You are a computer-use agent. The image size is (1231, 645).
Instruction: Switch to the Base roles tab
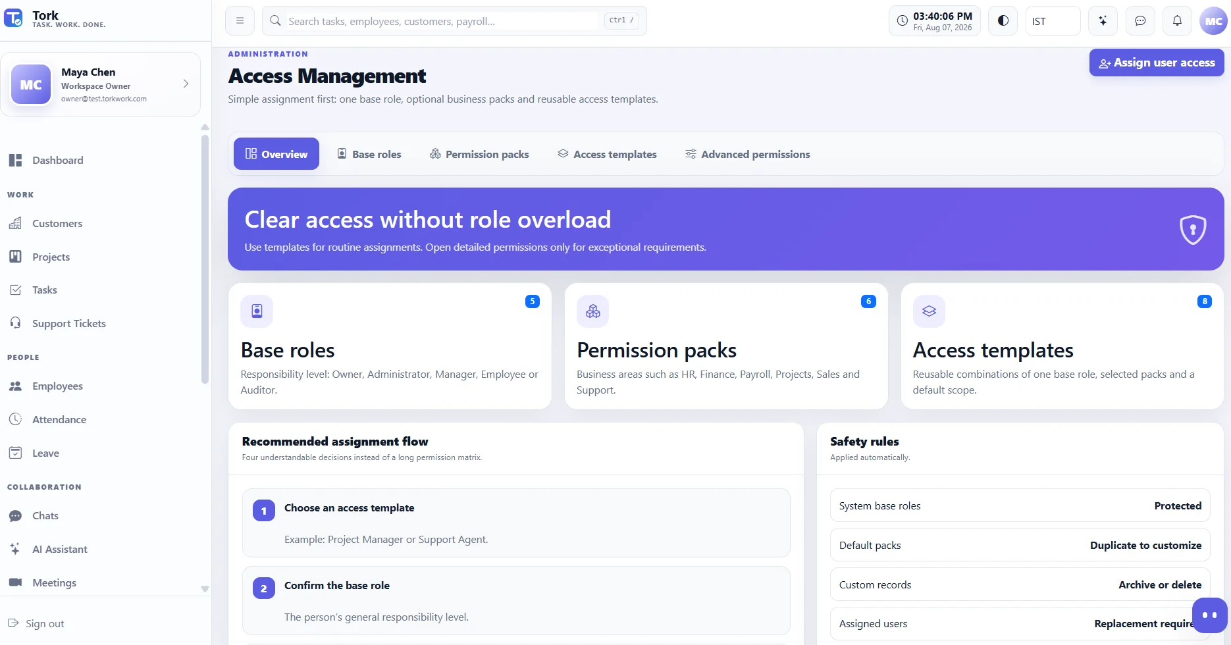[369, 153]
